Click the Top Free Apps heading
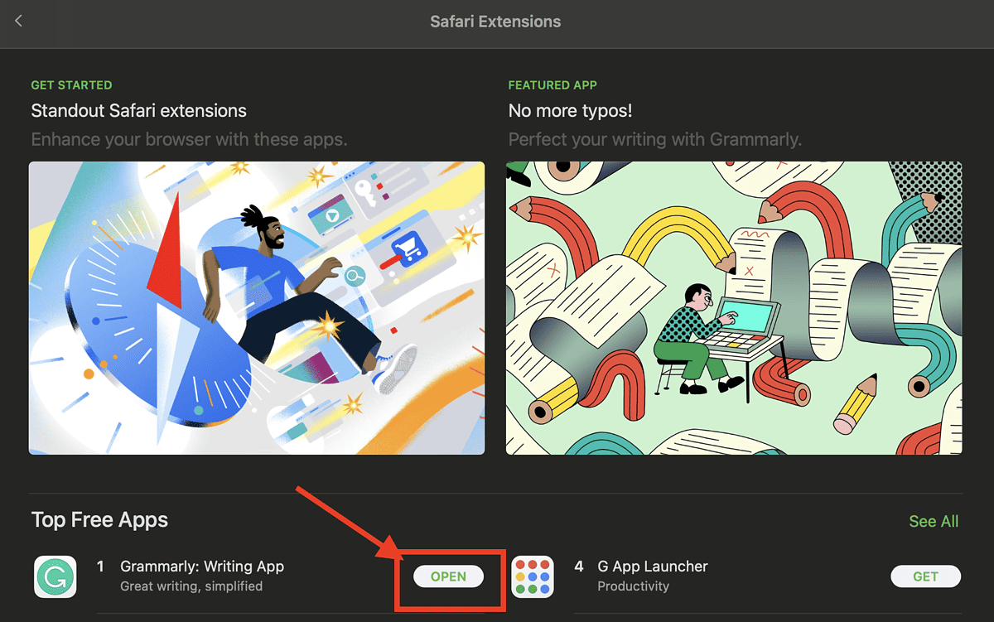 point(99,521)
